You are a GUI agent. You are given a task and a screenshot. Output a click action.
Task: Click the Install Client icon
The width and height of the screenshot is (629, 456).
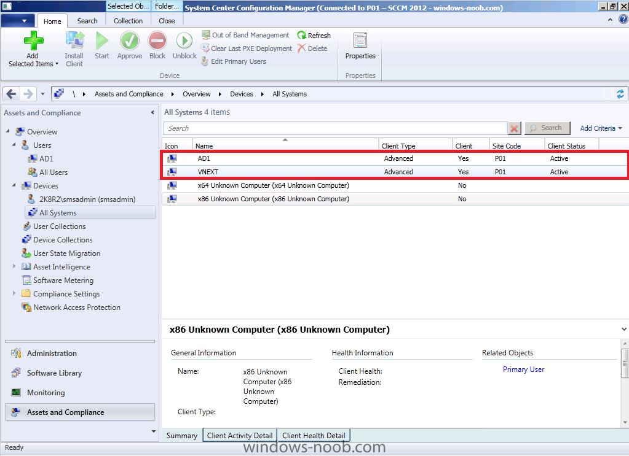click(74, 41)
